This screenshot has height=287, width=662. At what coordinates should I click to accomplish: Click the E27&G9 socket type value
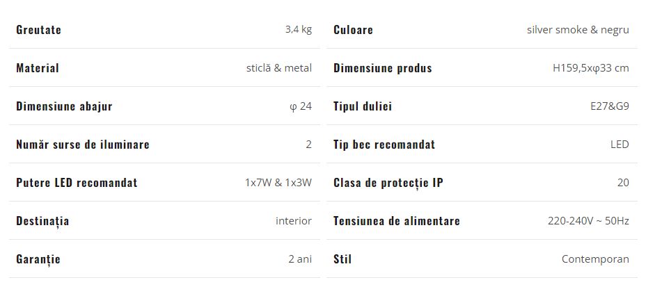[x=610, y=106]
